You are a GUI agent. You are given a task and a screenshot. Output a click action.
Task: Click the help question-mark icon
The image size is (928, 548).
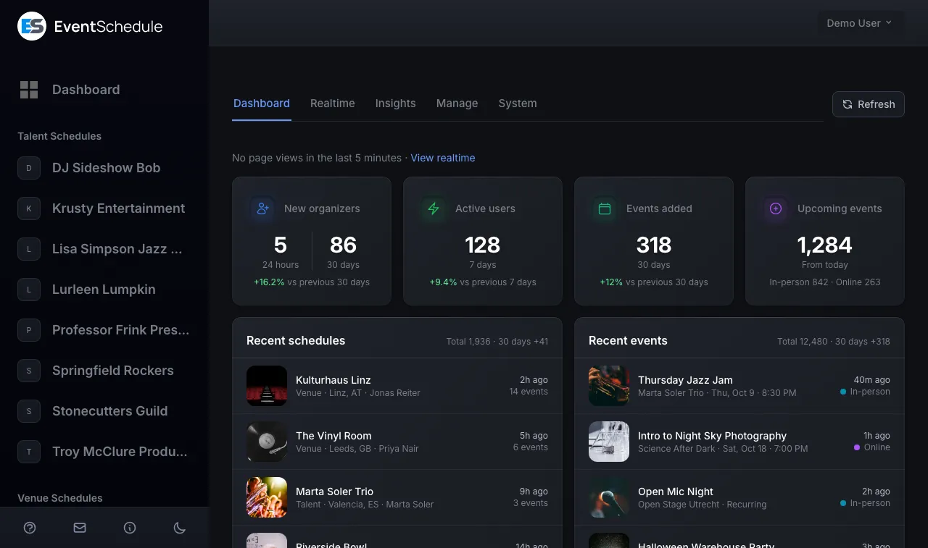(x=30, y=528)
